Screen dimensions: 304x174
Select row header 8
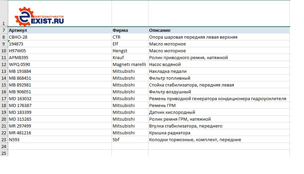pyautogui.click(x=4, y=37)
